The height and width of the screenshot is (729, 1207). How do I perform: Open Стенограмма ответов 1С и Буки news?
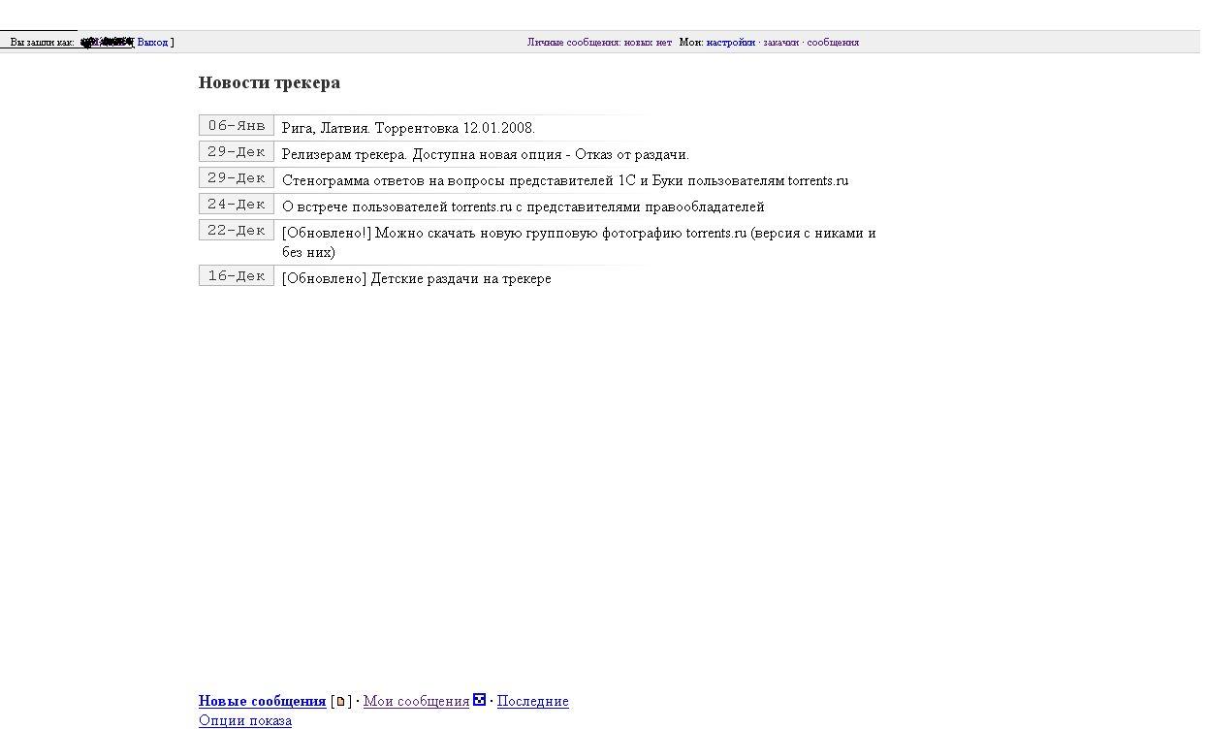(x=565, y=180)
